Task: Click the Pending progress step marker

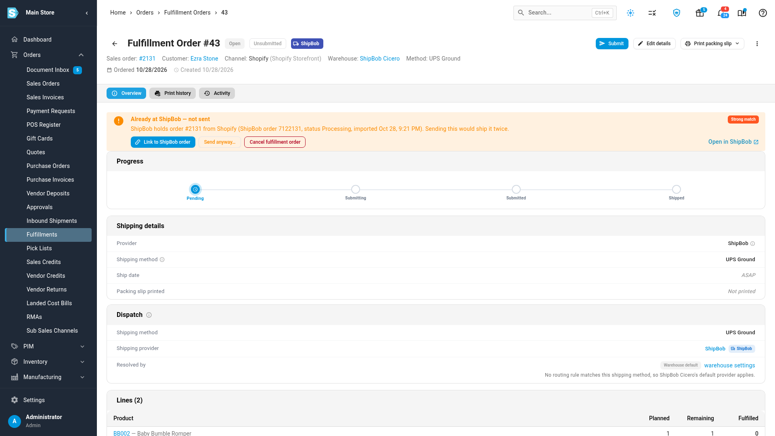Action: pos(195,189)
